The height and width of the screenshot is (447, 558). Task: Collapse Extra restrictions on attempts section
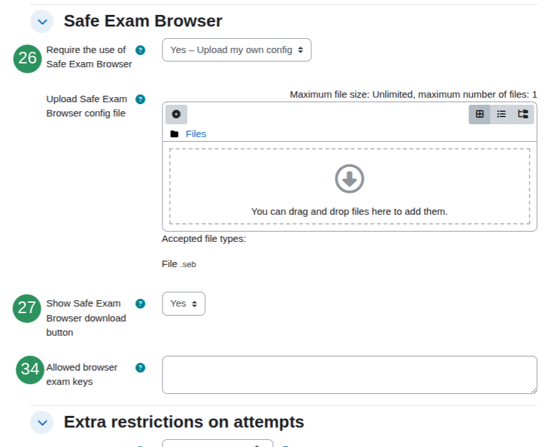(x=42, y=423)
